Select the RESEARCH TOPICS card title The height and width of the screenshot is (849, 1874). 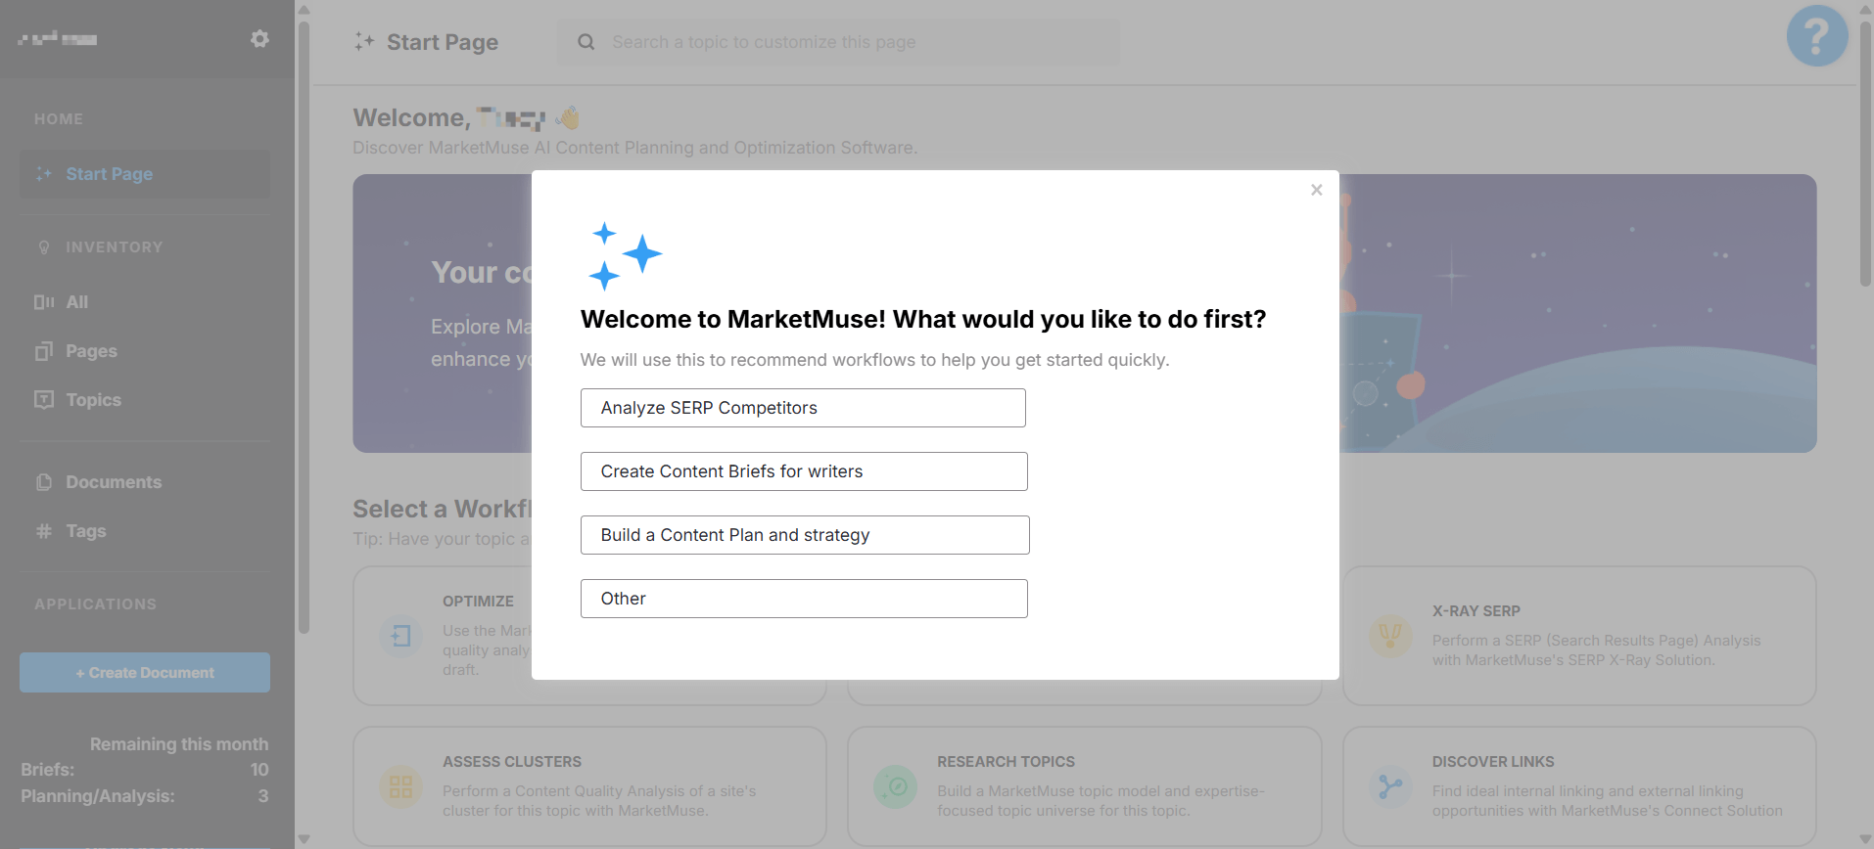point(1006,762)
